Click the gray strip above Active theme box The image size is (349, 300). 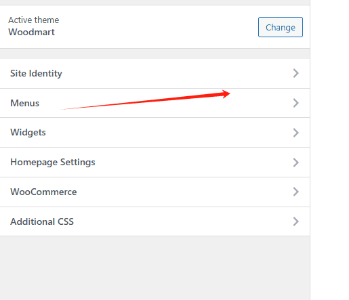pos(155,2)
